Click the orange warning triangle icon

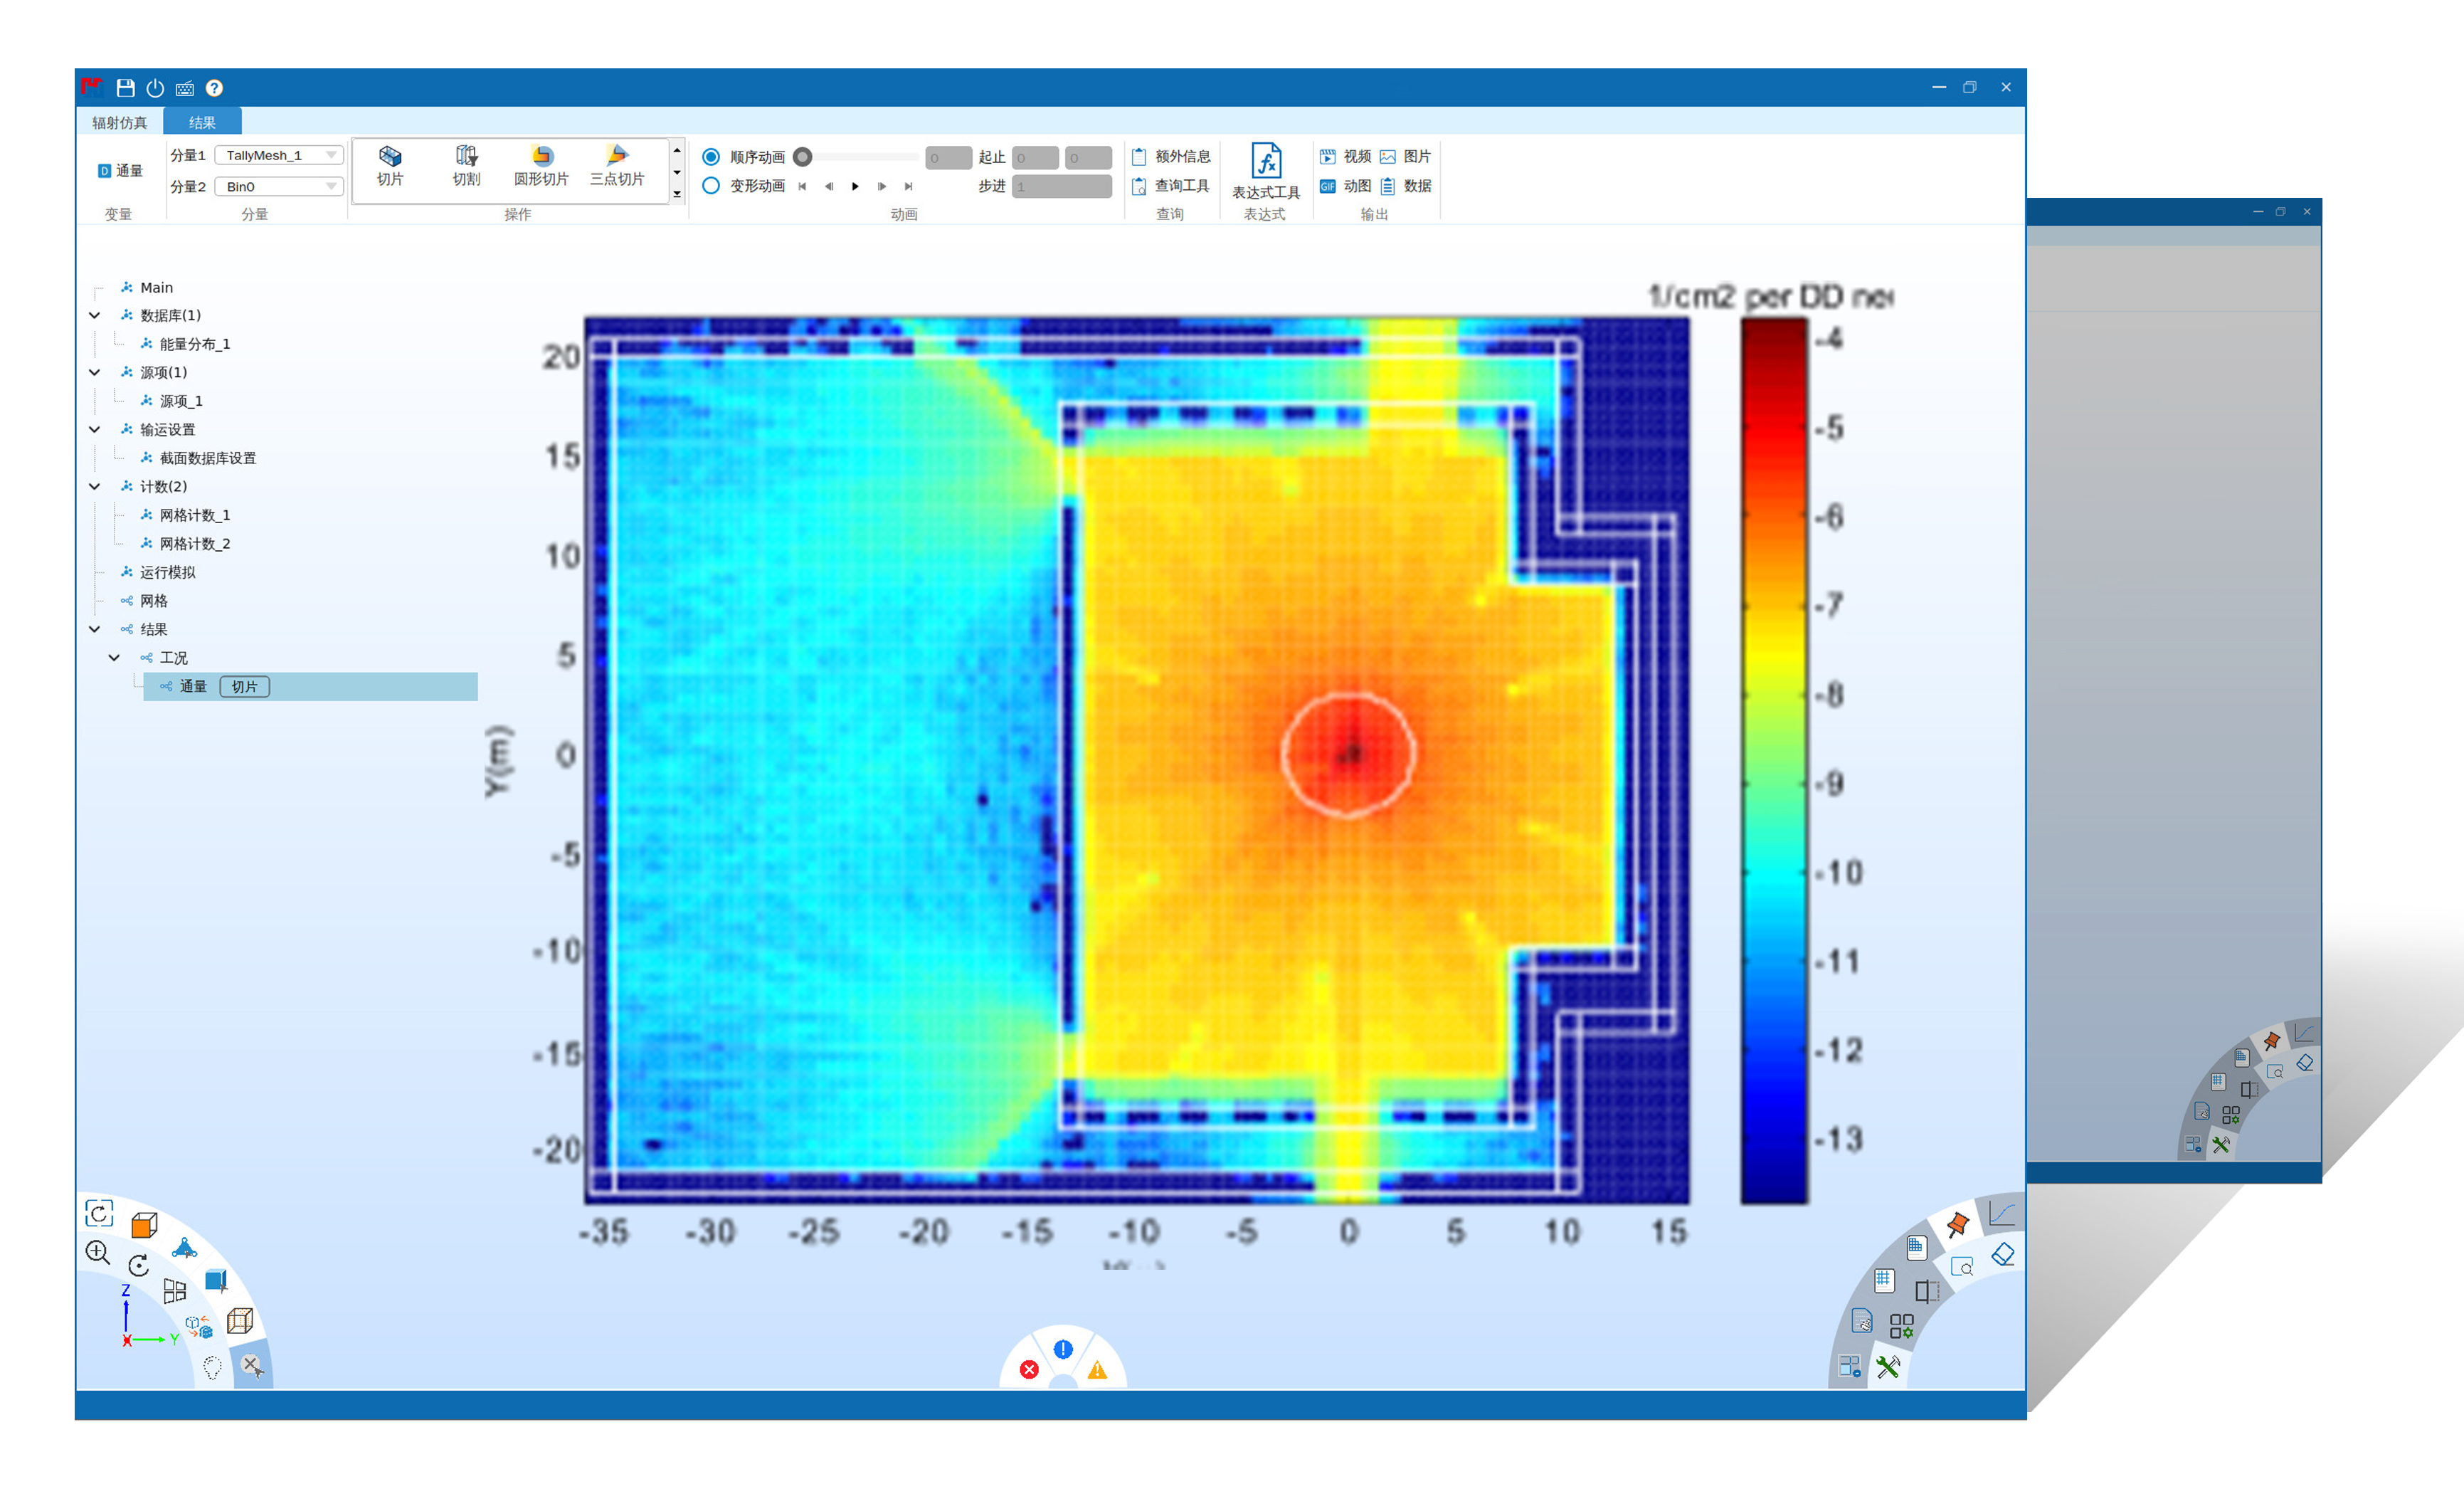tap(1097, 1370)
